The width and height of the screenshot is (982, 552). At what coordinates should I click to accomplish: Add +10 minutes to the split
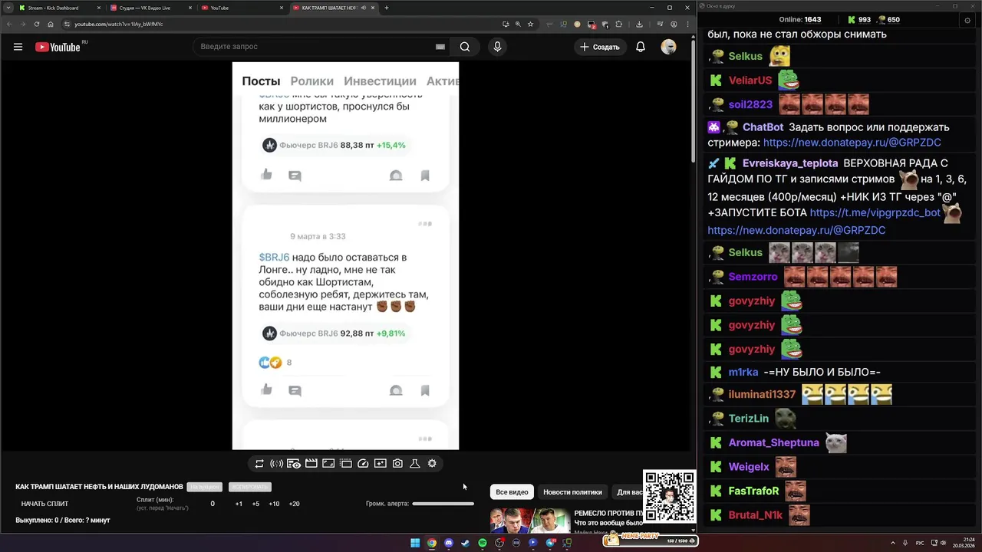pos(274,504)
